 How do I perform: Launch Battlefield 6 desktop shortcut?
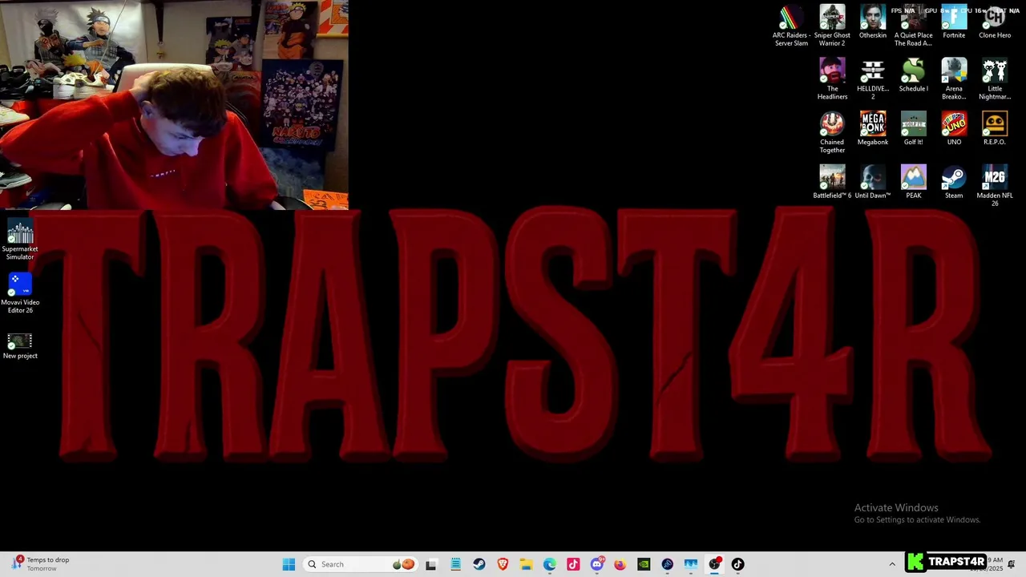pos(832,182)
